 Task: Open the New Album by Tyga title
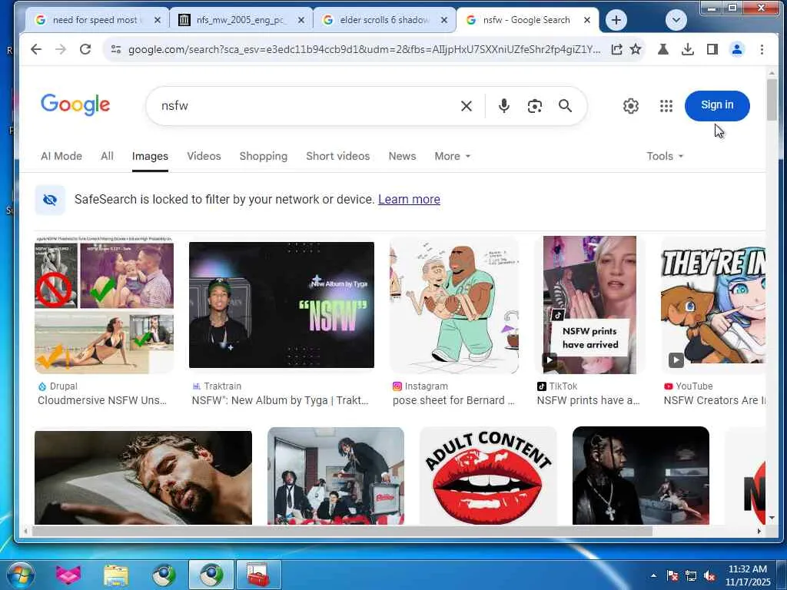click(280, 400)
